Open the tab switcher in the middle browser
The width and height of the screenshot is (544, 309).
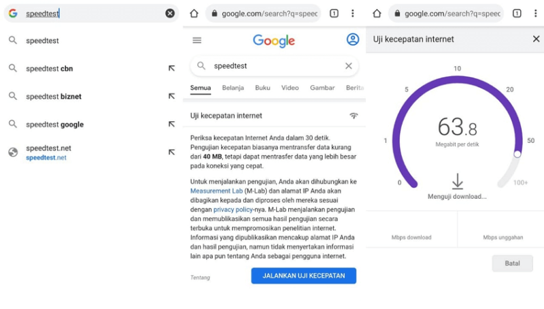(x=334, y=14)
